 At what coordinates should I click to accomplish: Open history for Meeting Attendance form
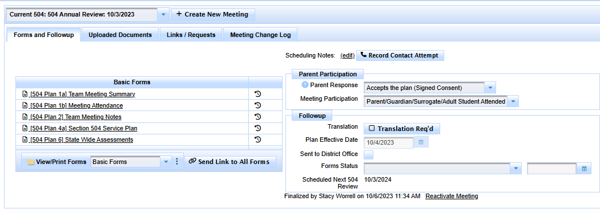[258, 105]
